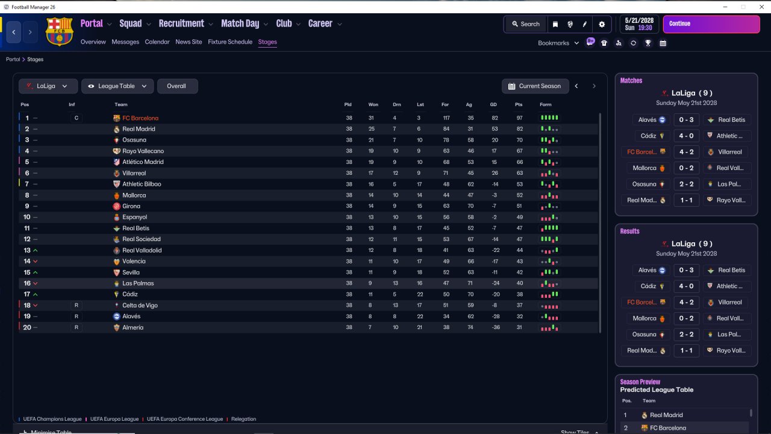Image resolution: width=771 pixels, height=434 pixels.
Task: Click the shirt icon in the bookmarks bar
Action: (604, 43)
